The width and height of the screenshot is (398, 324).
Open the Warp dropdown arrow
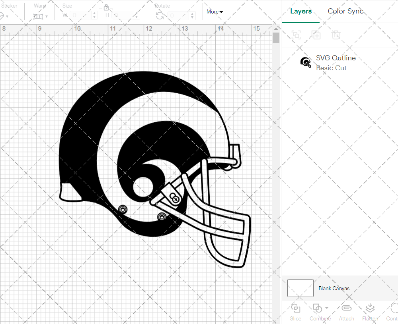[x=47, y=17]
